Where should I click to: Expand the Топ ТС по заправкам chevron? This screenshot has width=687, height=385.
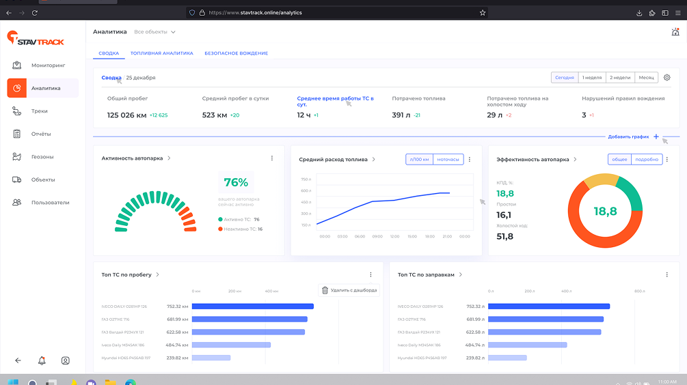[461, 275]
